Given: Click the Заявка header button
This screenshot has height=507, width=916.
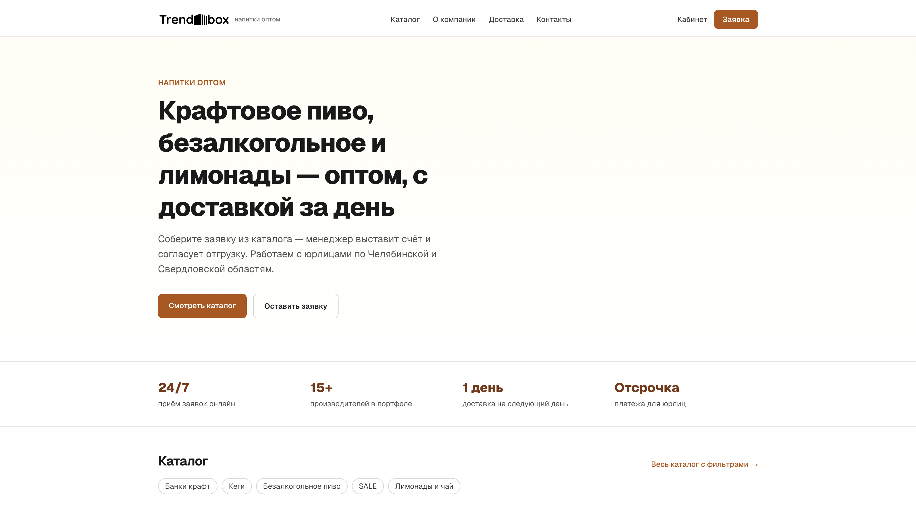Looking at the screenshot, I should (x=736, y=19).
